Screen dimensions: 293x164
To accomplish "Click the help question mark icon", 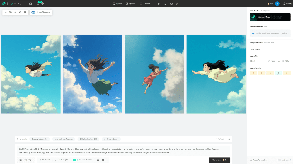I will point(42,4).
